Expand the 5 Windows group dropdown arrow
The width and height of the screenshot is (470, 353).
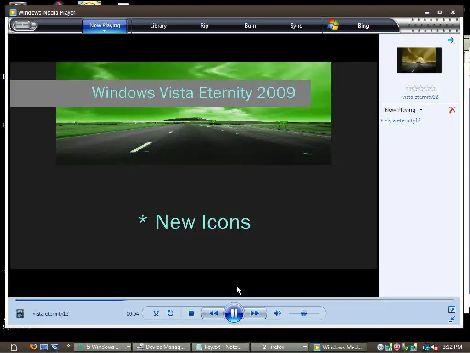click(129, 347)
